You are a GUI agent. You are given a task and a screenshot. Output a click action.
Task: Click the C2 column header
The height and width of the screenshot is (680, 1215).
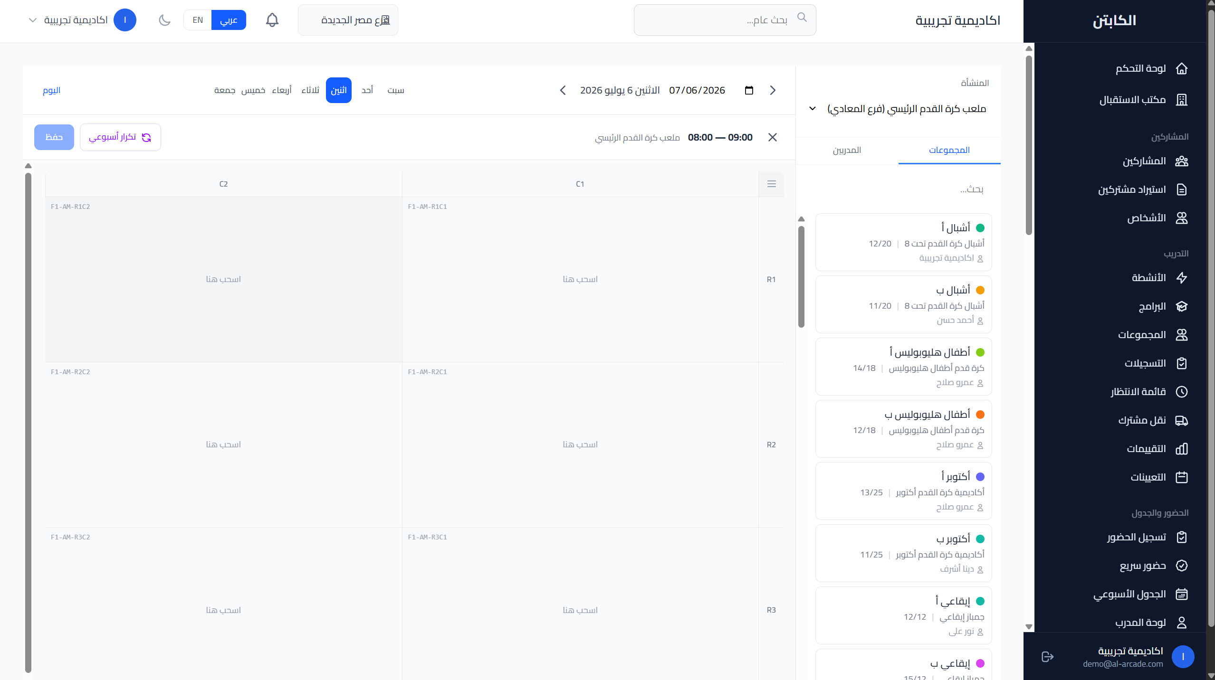pyautogui.click(x=223, y=184)
